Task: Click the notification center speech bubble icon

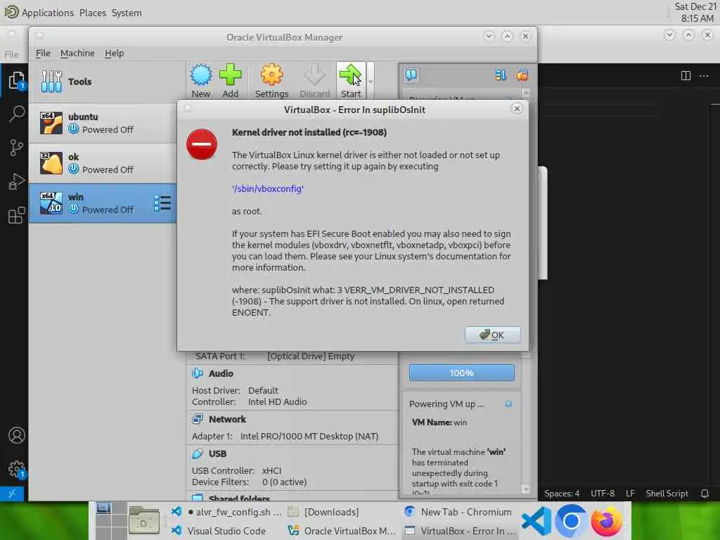Action: pyautogui.click(x=411, y=75)
